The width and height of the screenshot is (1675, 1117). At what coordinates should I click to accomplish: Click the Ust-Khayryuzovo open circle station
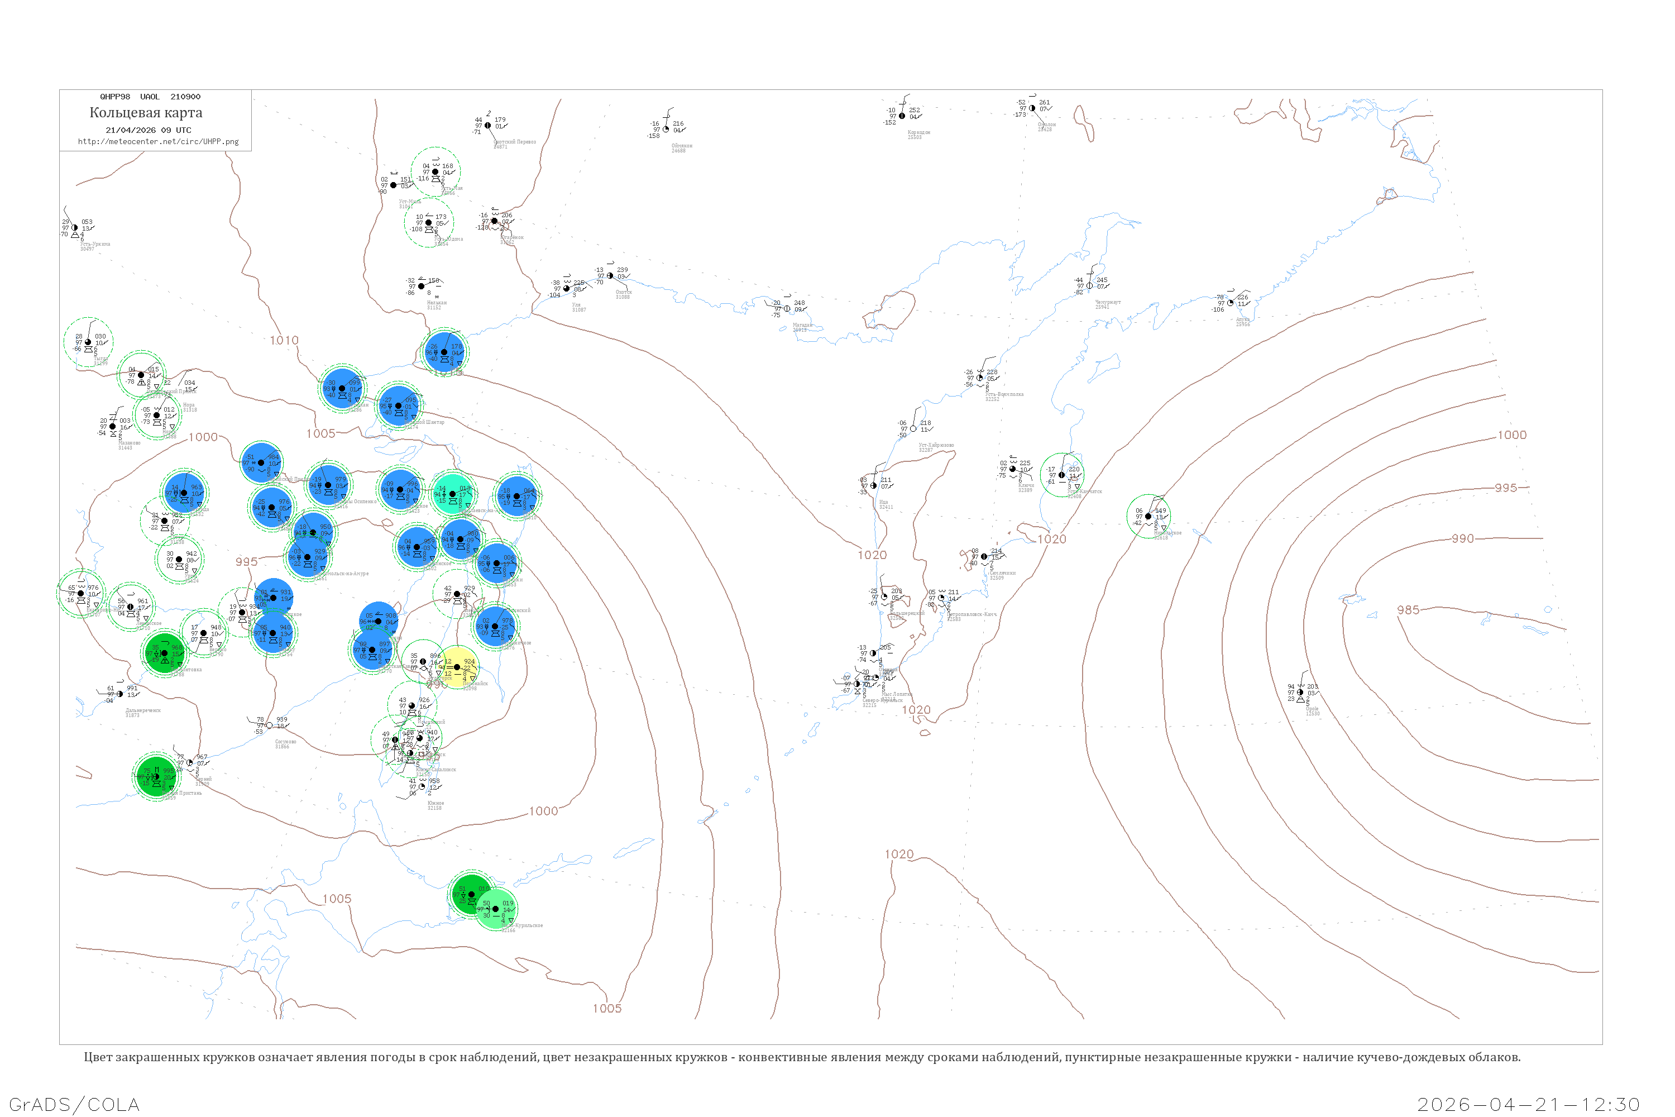click(913, 429)
